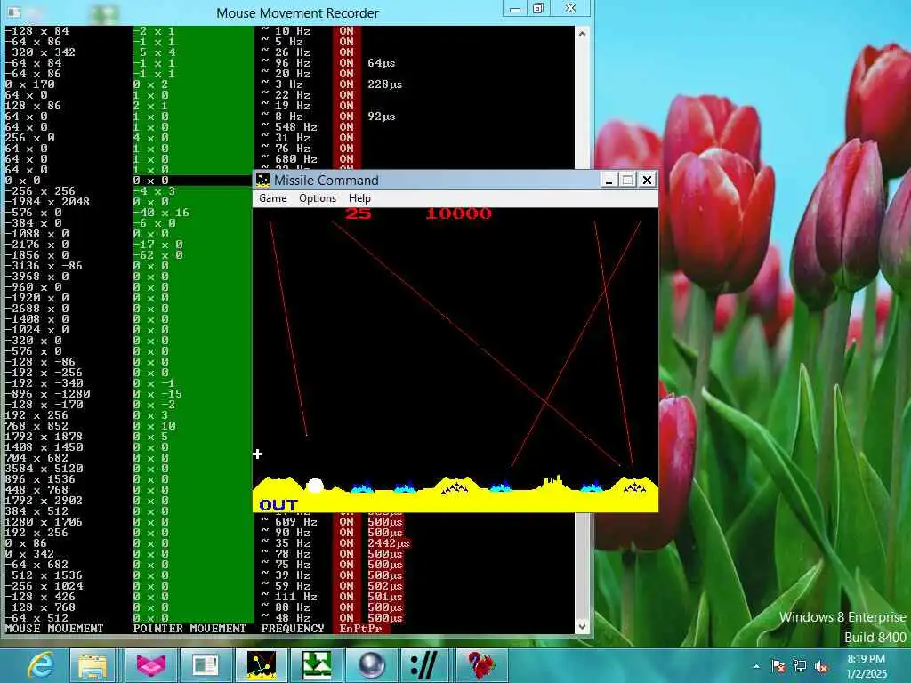
Task: Click the muted volume tray icon
Action: pyautogui.click(x=821, y=666)
